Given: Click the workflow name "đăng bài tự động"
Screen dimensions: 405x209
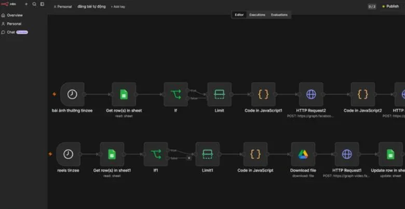Looking at the screenshot, I should (x=91, y=6).
